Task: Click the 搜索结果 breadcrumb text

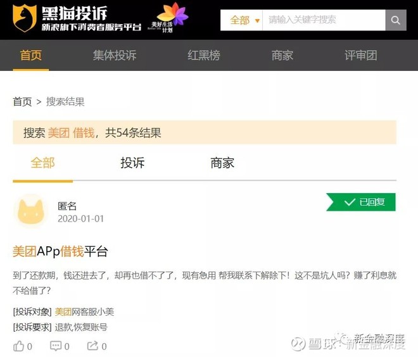Action: (x=65, y=101)
